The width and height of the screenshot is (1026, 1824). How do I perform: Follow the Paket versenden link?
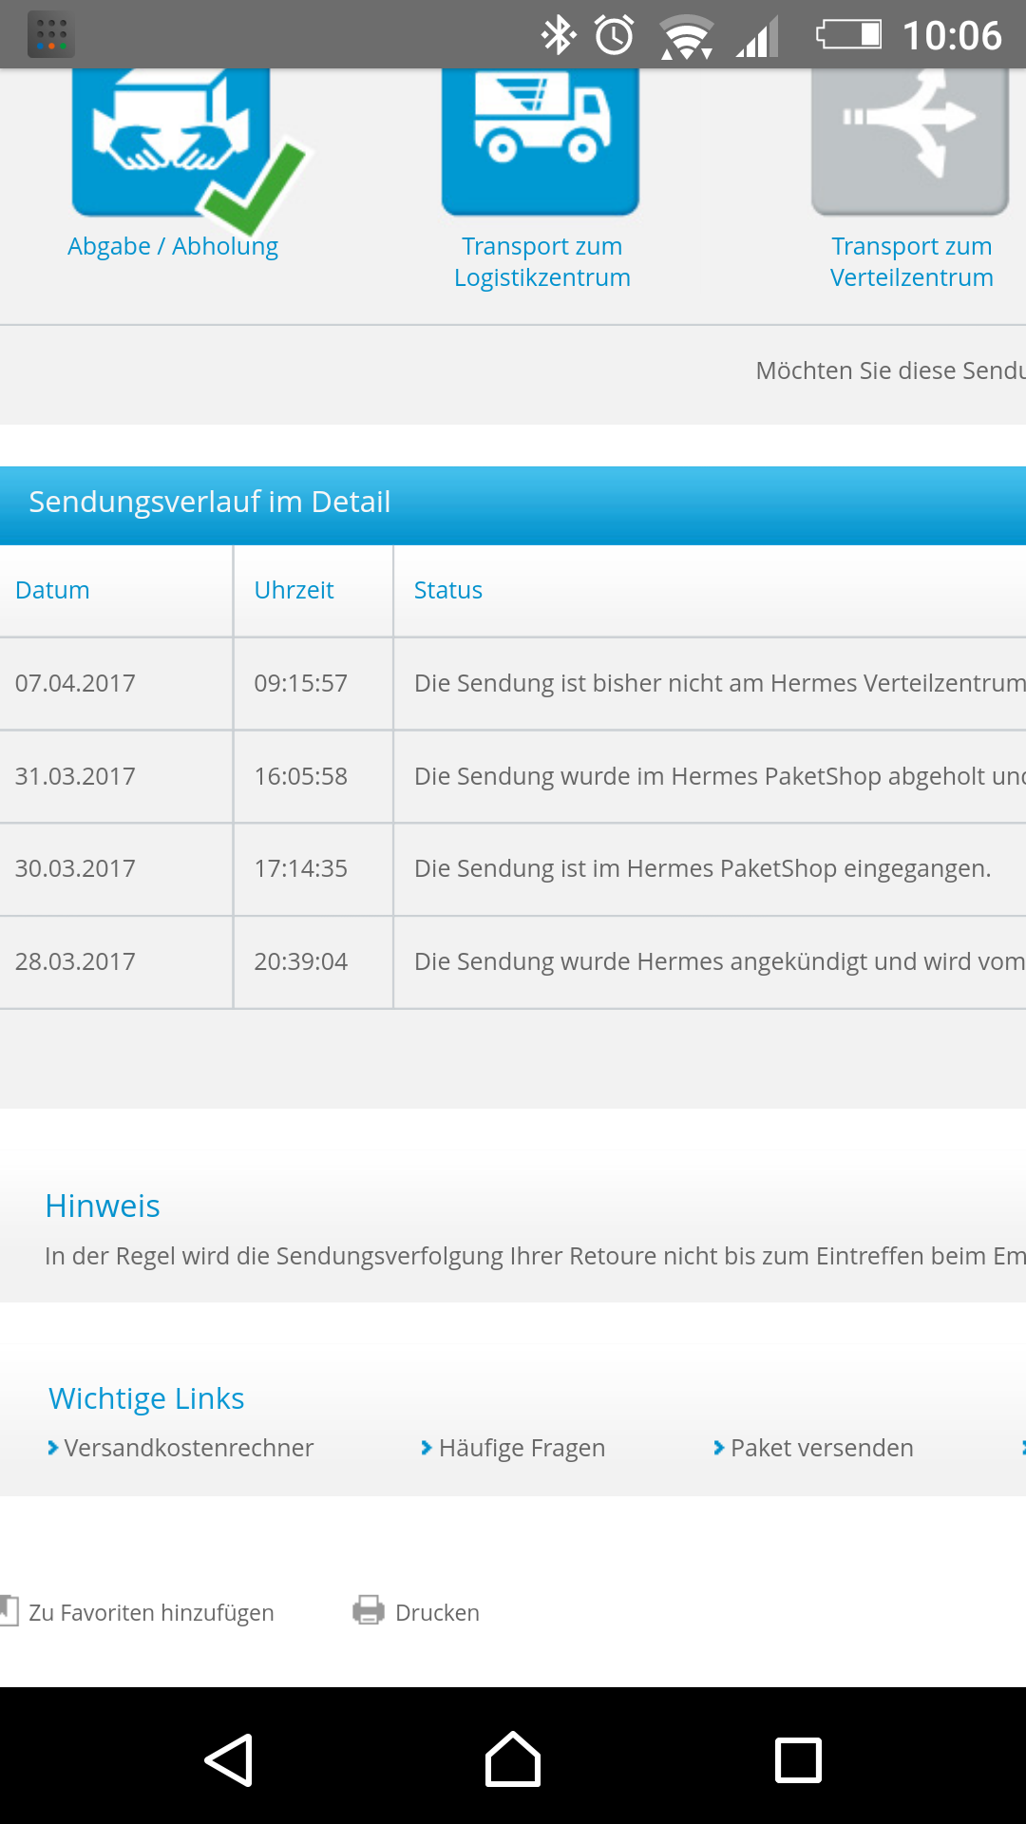(x=821, y=1448)
